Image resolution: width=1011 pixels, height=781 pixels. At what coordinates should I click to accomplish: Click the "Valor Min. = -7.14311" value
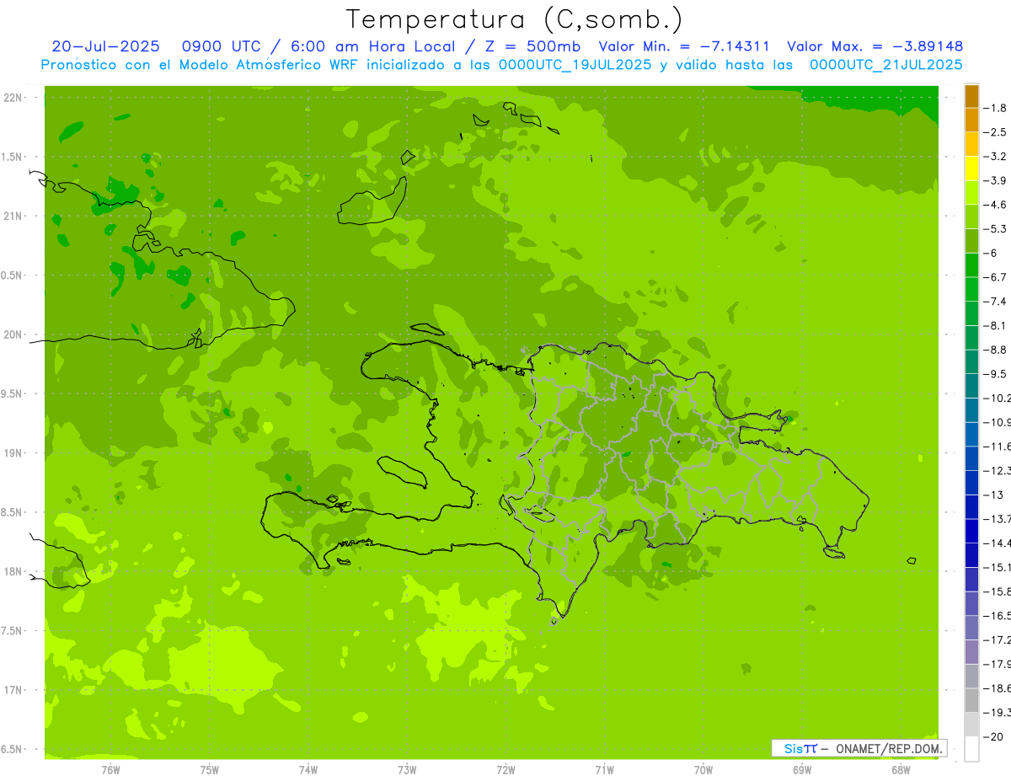coord(682,46)
